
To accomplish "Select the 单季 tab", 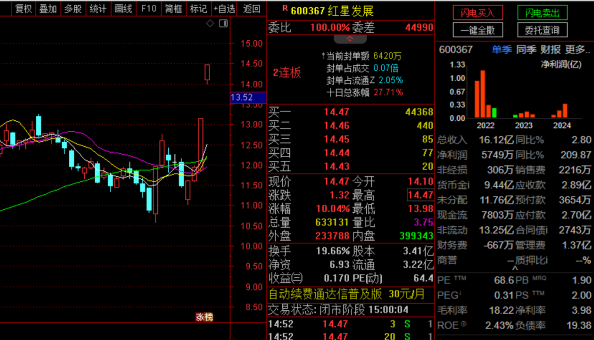I will 502,49.
